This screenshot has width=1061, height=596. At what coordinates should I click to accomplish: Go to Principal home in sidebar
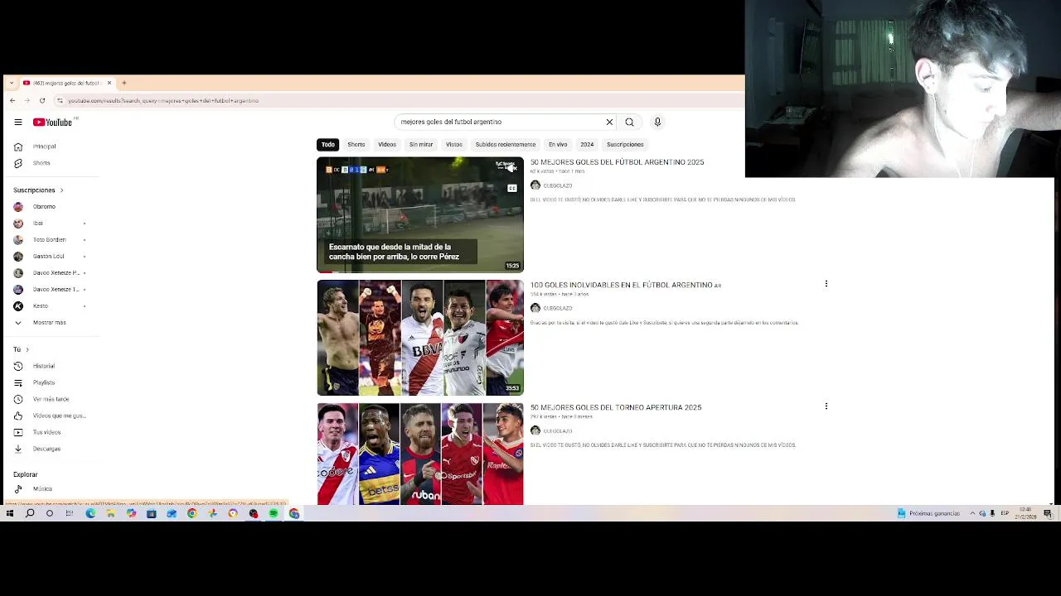click(44, 147)
